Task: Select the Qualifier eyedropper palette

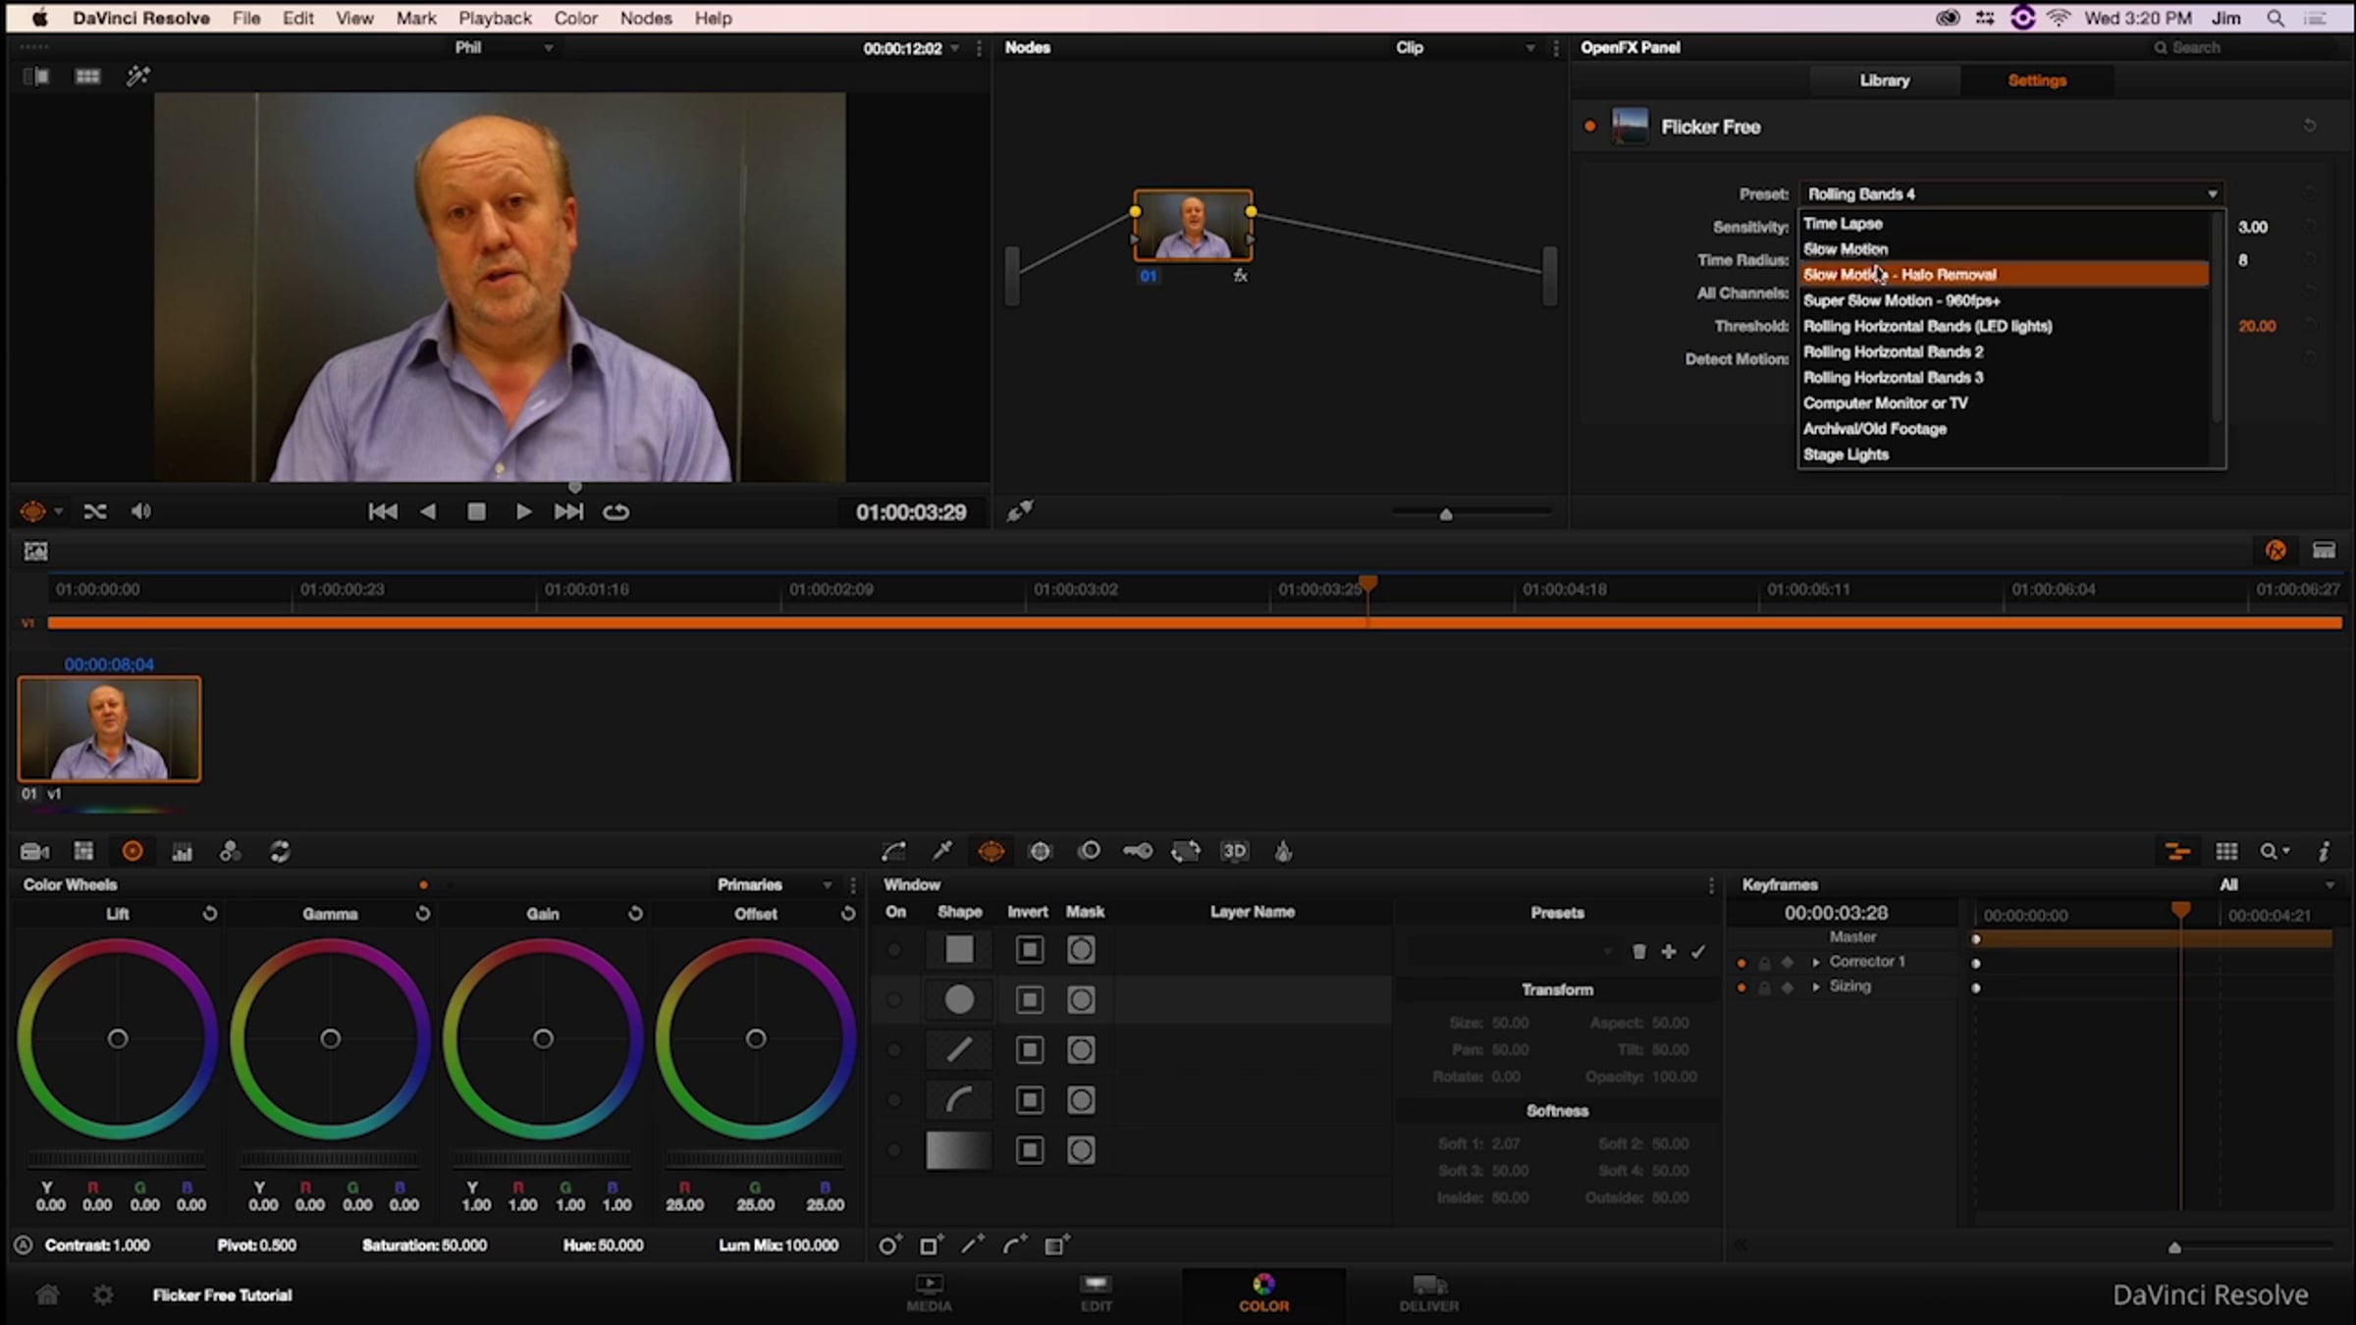Action: (x=942, y=851)
